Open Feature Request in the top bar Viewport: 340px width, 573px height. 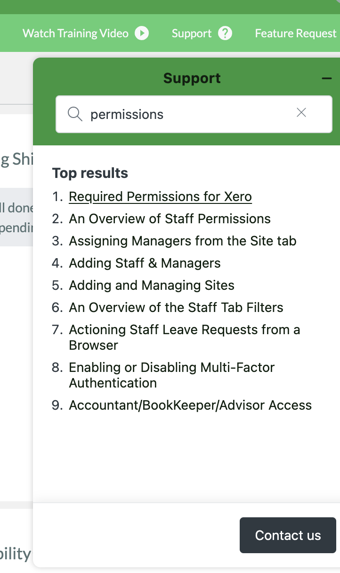point(296,33)
